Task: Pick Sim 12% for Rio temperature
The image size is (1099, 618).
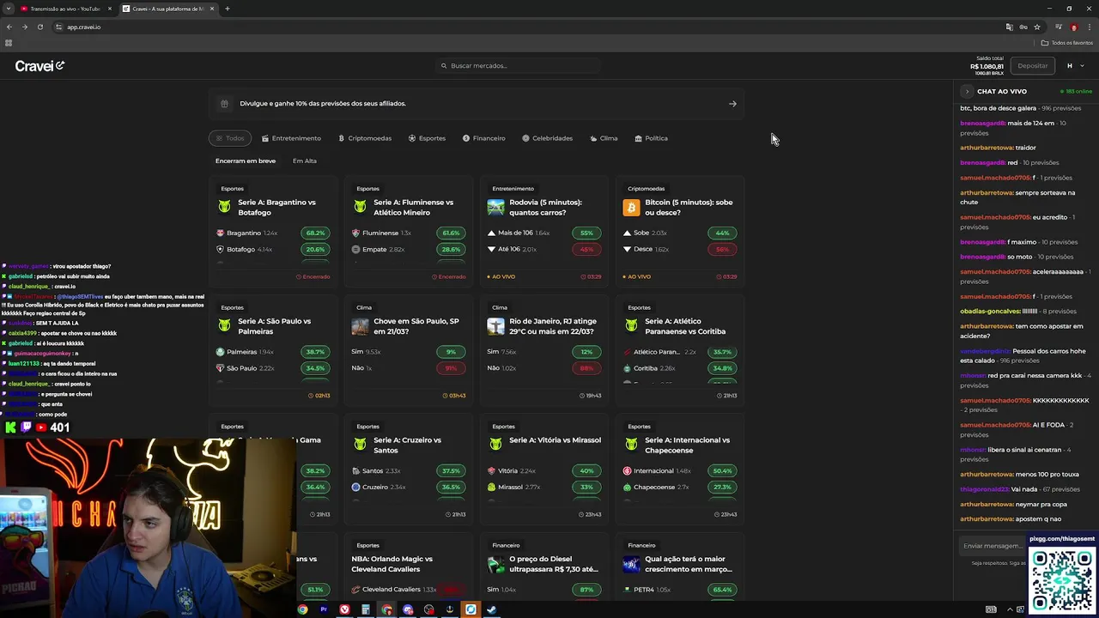Action: coord(586,352)
